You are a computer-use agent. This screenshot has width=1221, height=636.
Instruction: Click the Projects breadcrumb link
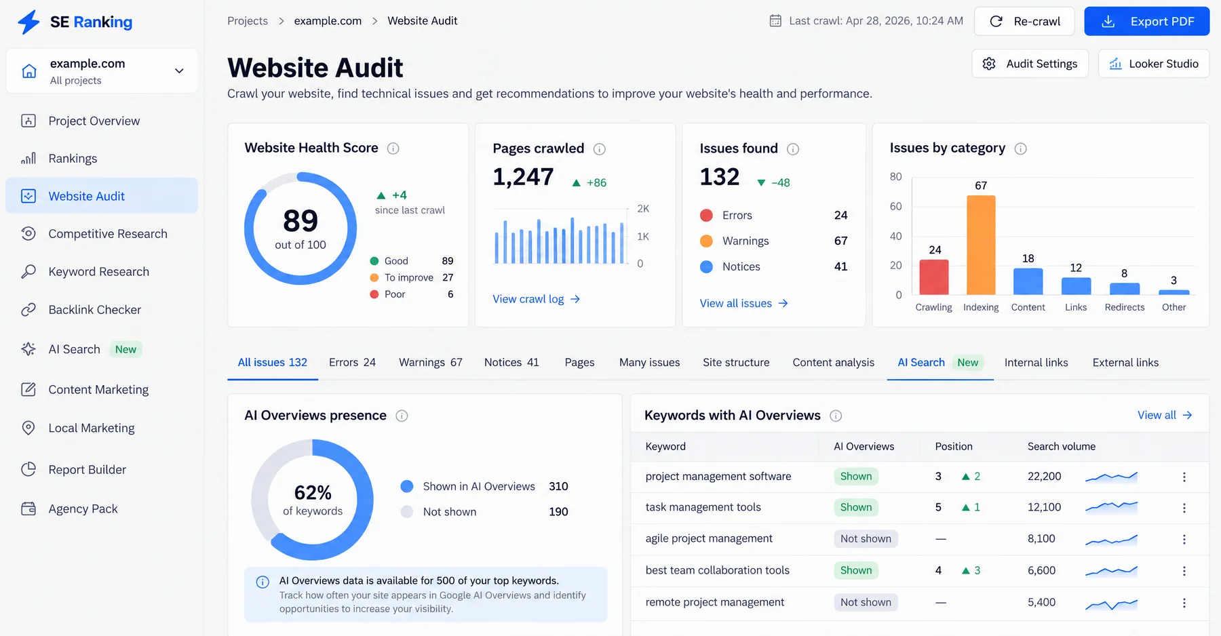coord(248,21)
